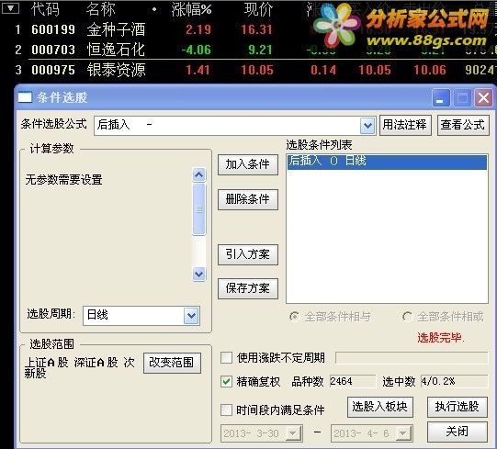This screenshot has width=497, height=449.
Task: Click 查看公式 button
Action: click(463, 125)
